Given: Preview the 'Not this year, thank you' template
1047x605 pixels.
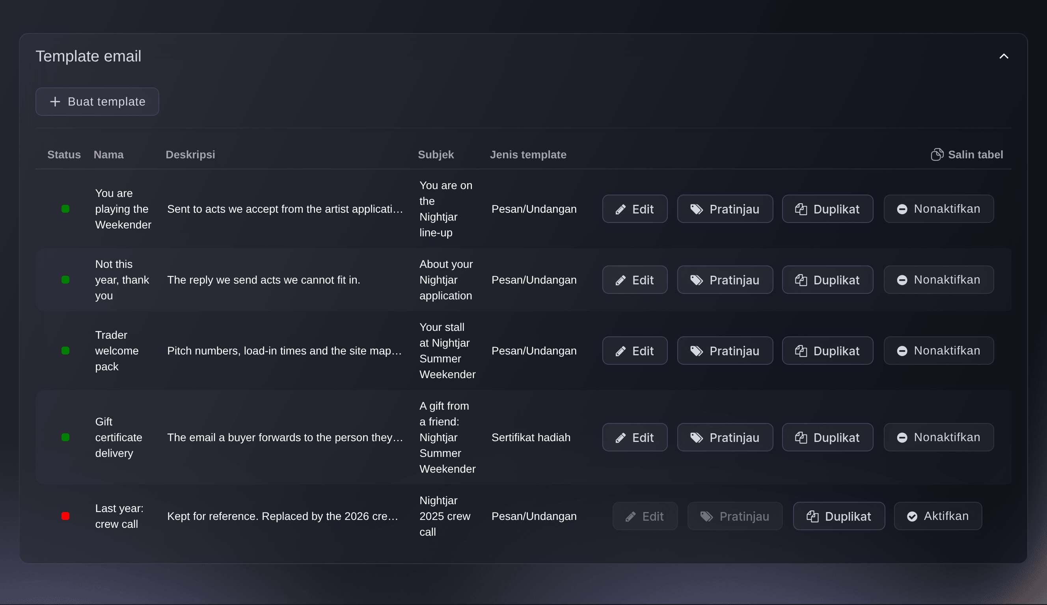Looking at the screenshot, I should (725, 280).
